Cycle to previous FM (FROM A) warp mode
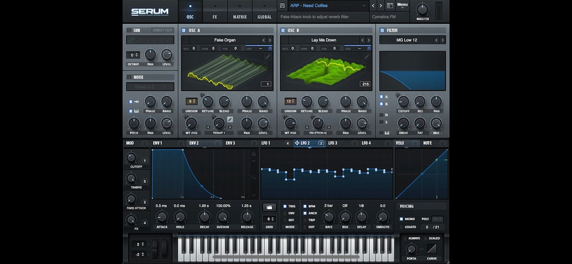Viewport: 572px width, 264px height. click(307, 128)
